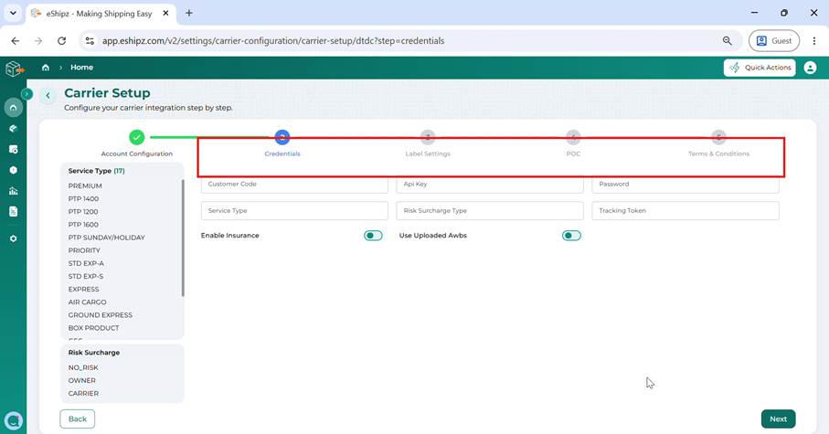
Task: Click the Guest profile button
Action: point(774,41)
